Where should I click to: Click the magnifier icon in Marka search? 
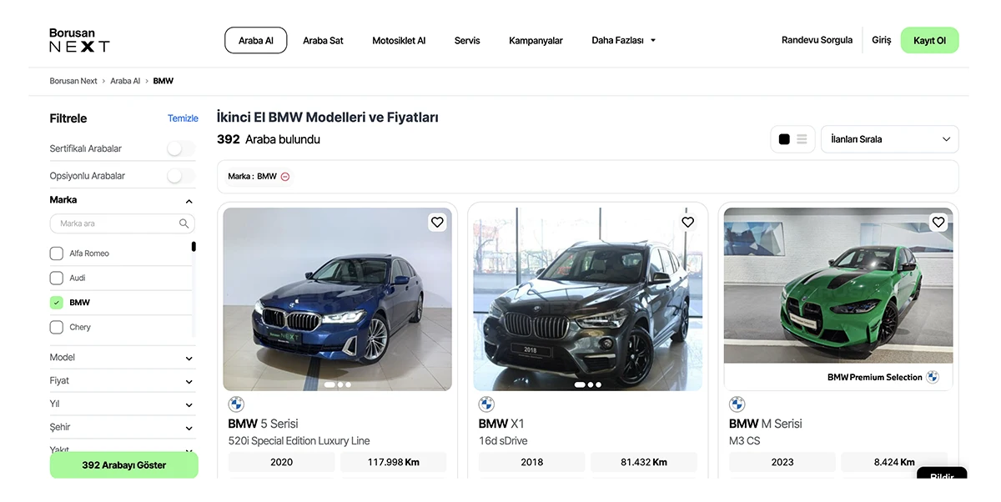184,223
